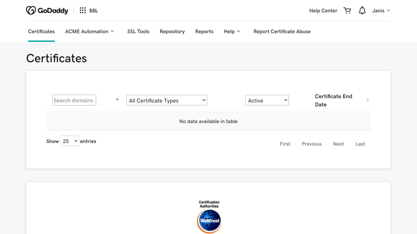The width and height of the screenshot is (417, 234).
Task: Expand the Help navigation menu
Action: [x=232, y=32]
